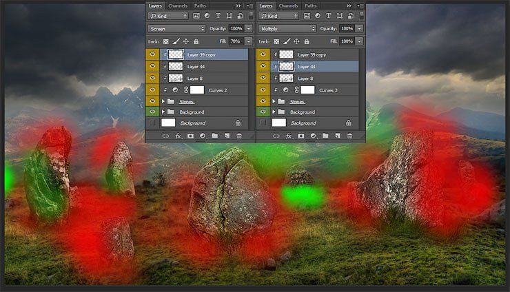Open Kind filter dropdown in right panel
The width and height of the screenshot is (510, 292).
coord(278,16)
